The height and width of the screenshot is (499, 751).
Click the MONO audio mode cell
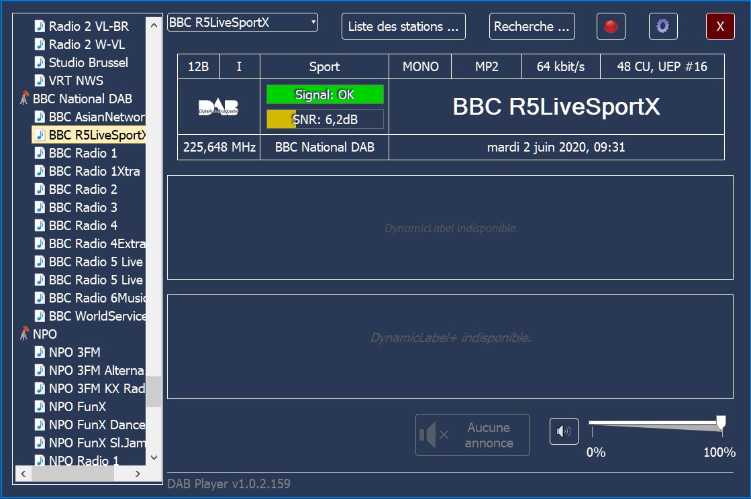tap(420, 66)
